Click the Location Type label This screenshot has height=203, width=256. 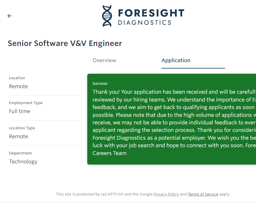tap(22, 128)
